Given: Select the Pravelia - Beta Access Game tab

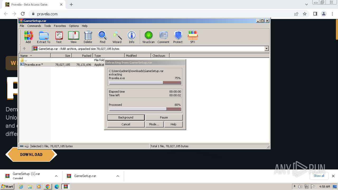Looking at the screenshot, I should tap(34, 4).
